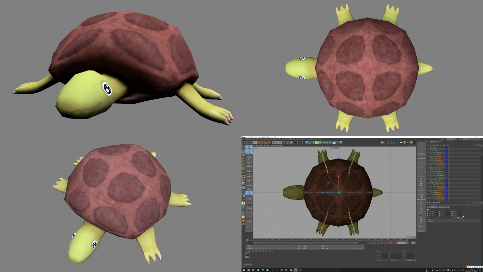Toggle the red Record keyframe button

pyautogui.click(x=389, y=242)
